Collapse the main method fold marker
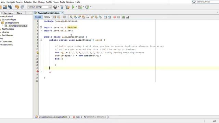Image resolution: width=219 pixels, height=123 pixels. pos(41,40)
